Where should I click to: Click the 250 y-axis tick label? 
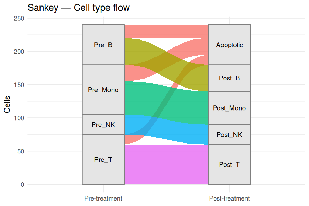point(19,18)
